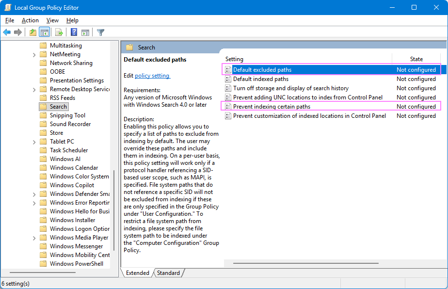
Task: Click the Export List icon
Action: click(x=58, y=32)
